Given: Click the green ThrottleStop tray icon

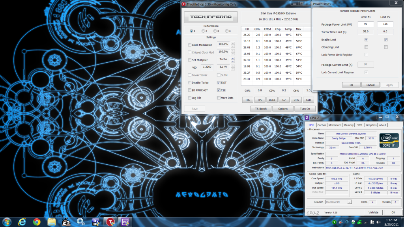Looking at the screenshot, I should pos(334,222).
